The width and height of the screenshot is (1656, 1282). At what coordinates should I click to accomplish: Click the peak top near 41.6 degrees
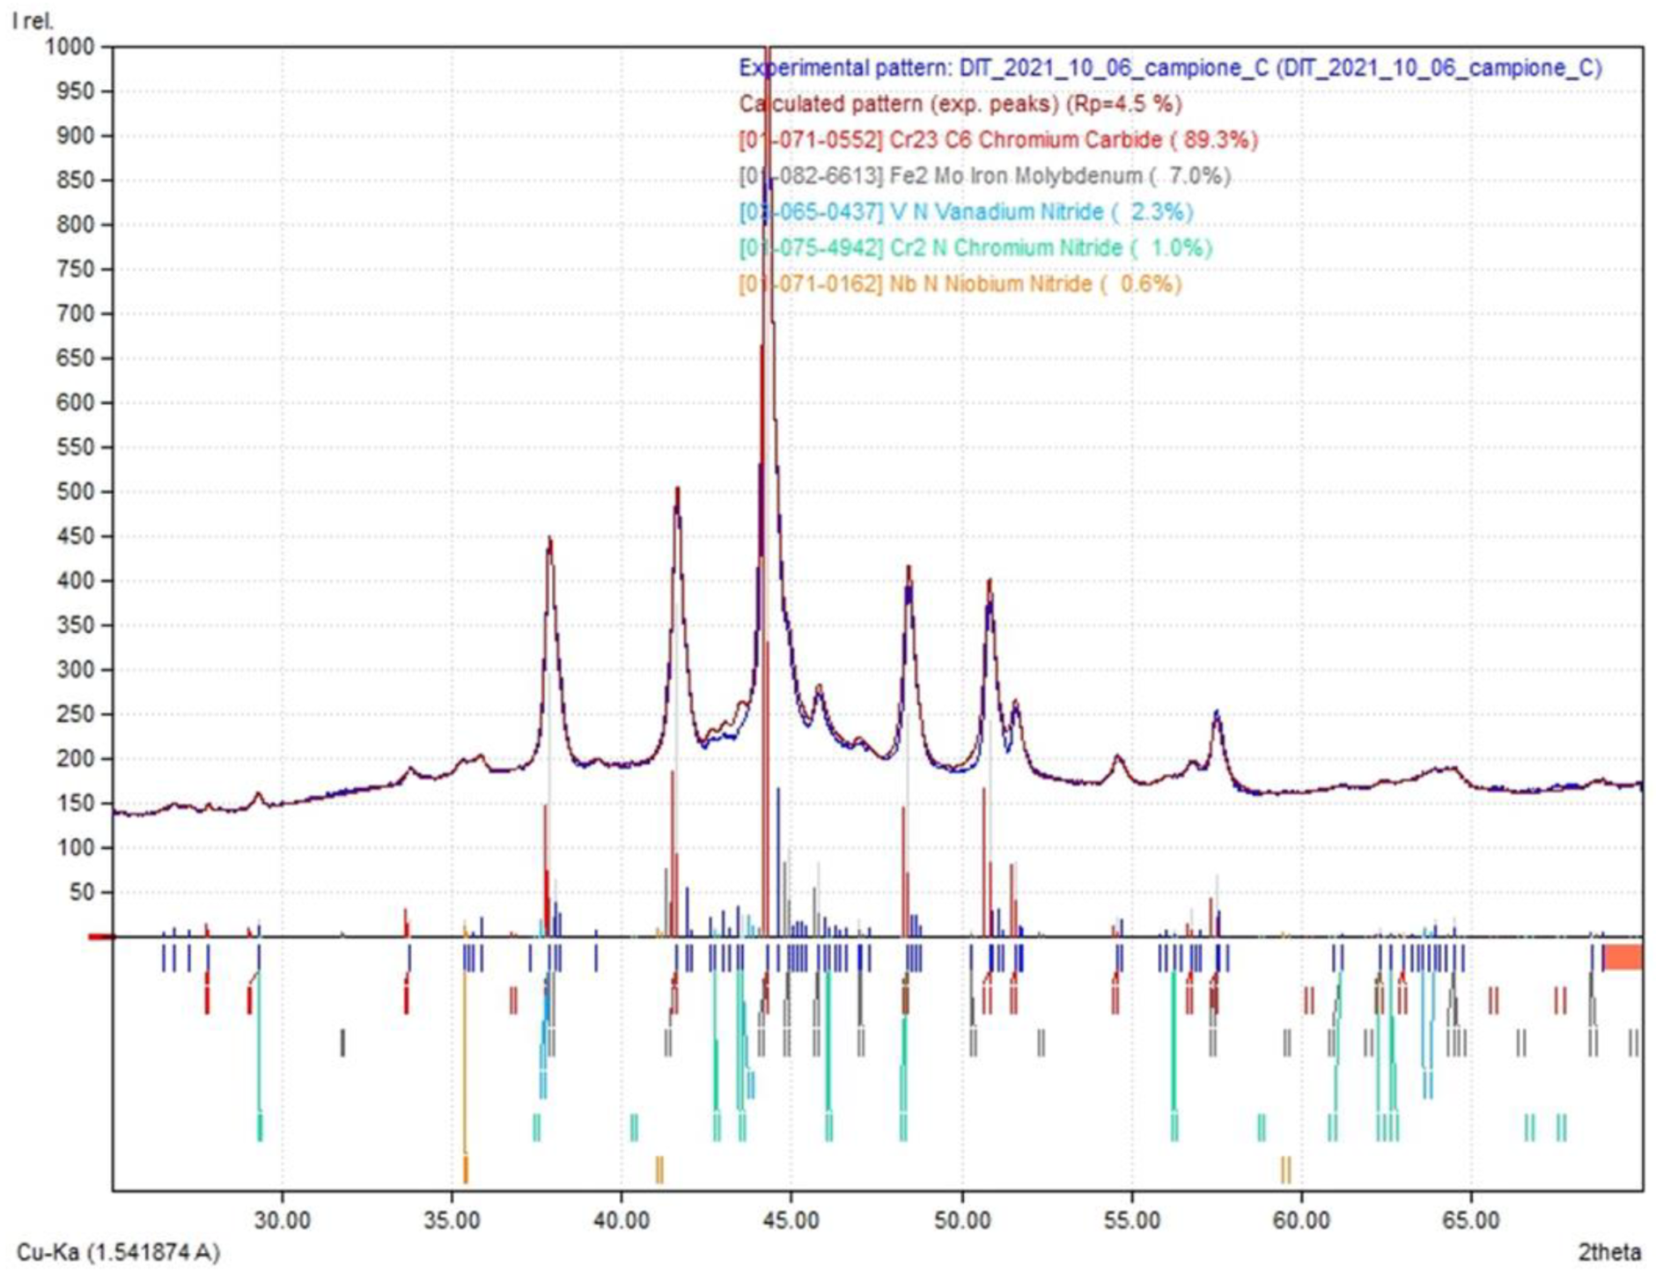coord(677,490)
